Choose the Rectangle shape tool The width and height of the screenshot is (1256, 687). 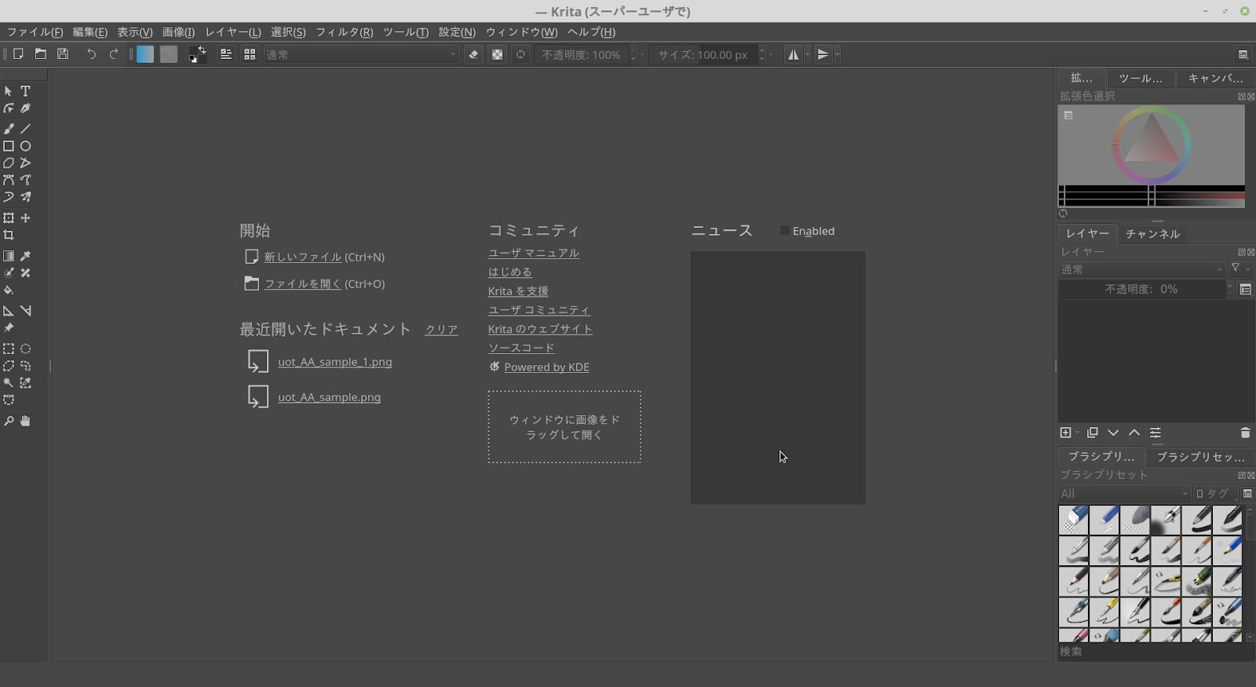9,146
